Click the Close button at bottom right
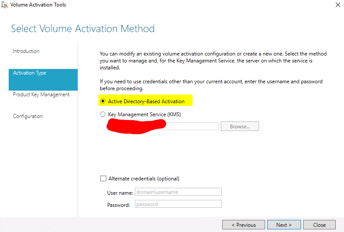 pyautogui.click(x=319, y=225)
